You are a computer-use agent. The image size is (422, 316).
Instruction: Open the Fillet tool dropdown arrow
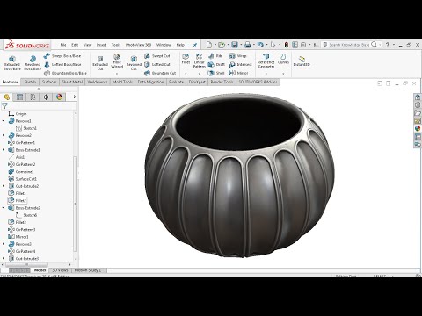(x=186, y=74)
